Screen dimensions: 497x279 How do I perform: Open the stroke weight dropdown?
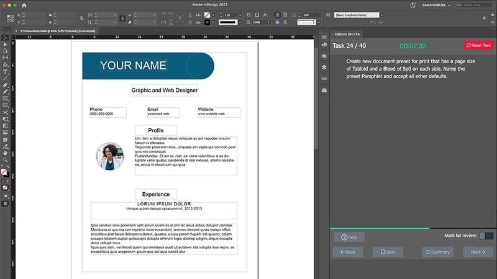pyautogui.click(x=240, y=15)
